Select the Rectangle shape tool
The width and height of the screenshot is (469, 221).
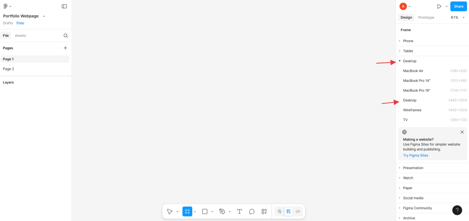coord(205,212)
